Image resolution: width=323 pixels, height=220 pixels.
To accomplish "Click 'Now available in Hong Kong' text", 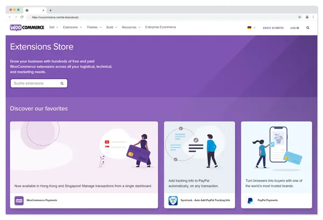I will point(83,186).
